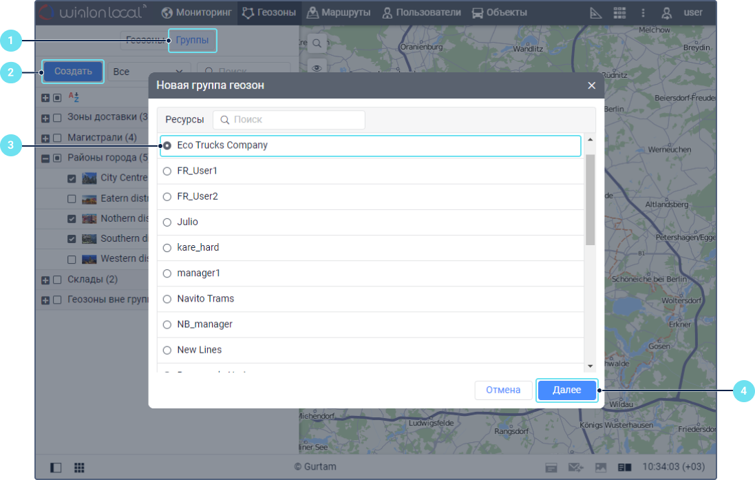Click the eye visibility icon on the map
Image resolution: width=755 pixels, height=480 pixels.
click(317, 67)
